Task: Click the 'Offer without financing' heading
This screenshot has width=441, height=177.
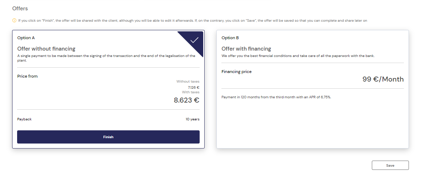Action: [x=46, y=49]
